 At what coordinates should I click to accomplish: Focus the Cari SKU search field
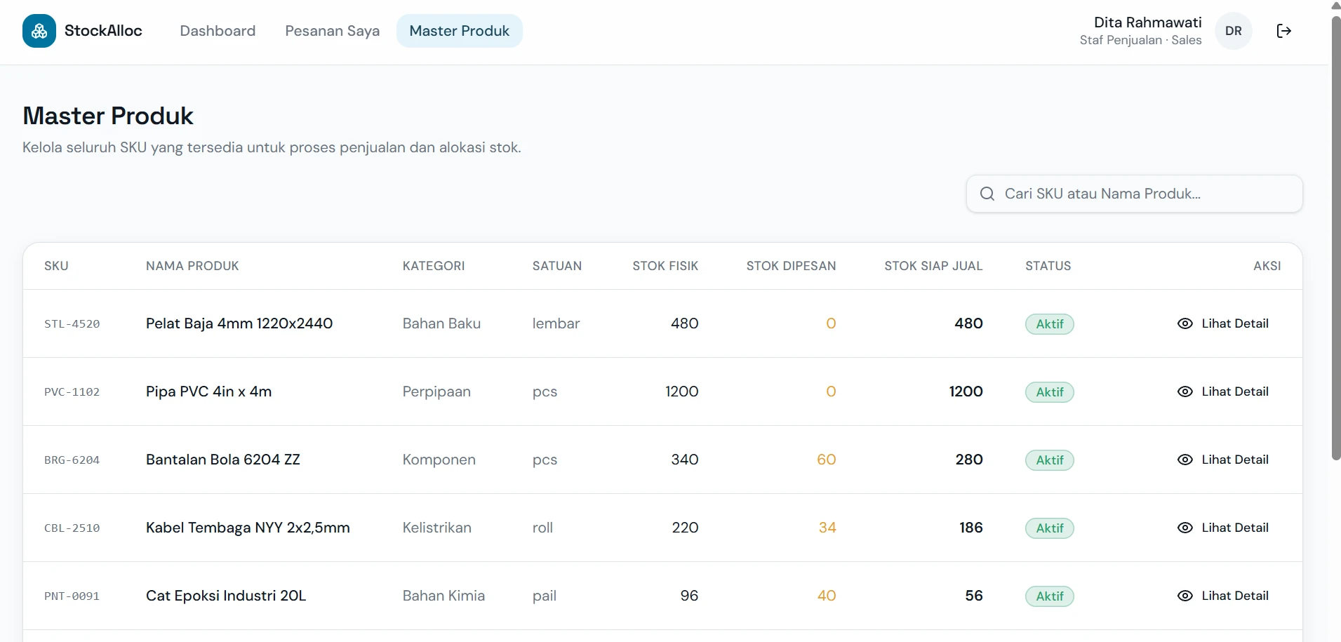coord(1134,194)
